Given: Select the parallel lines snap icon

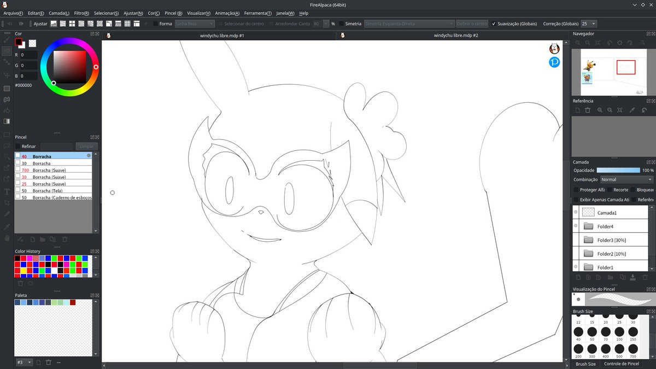Looking at the screenshot, I should [x=62, y=24].
